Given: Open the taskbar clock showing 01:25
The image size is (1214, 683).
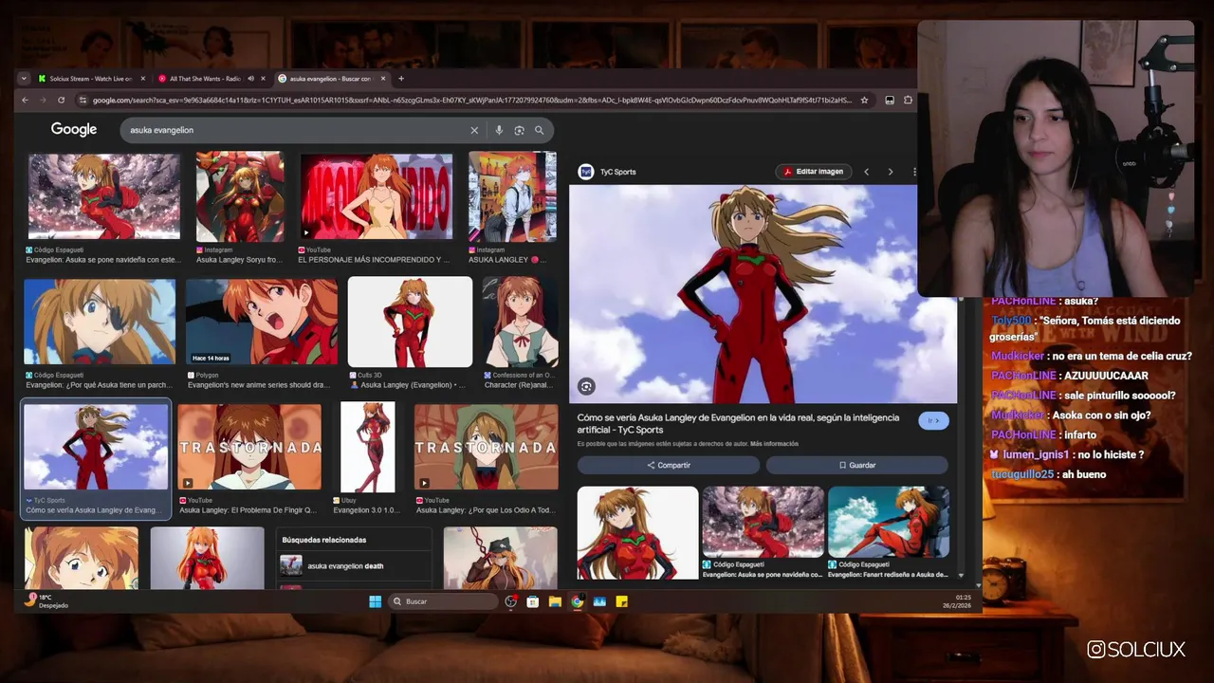Looking at the screenshot, I should (955, 601).
